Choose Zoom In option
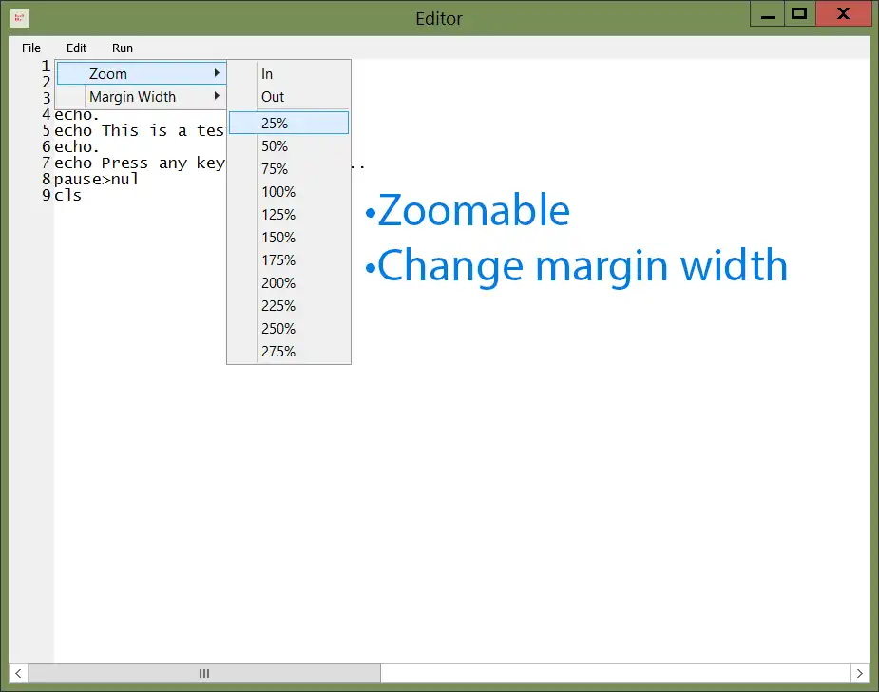The image size is (879, 692). point(289,74)
